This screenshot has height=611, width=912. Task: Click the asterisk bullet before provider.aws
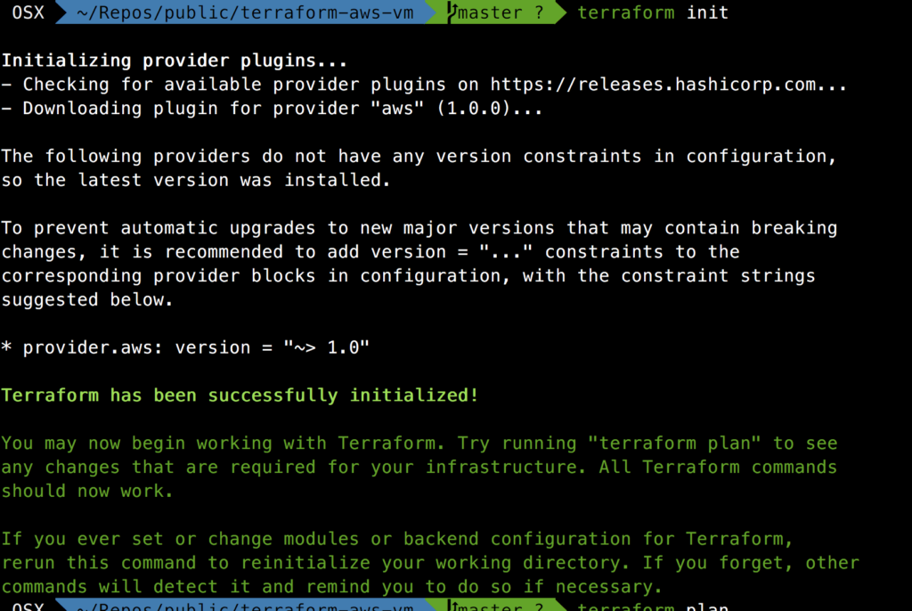pos(6,347)
